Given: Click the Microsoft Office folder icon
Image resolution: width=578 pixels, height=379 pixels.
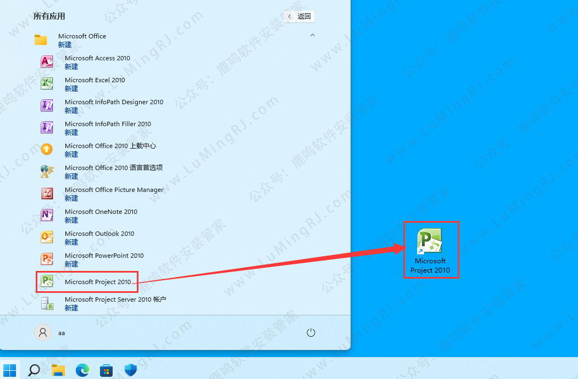Looking at the screenshot, I should coord(41,39).
